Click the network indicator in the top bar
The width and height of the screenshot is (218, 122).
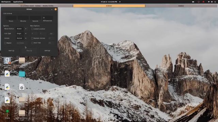[x=209, y=2]
